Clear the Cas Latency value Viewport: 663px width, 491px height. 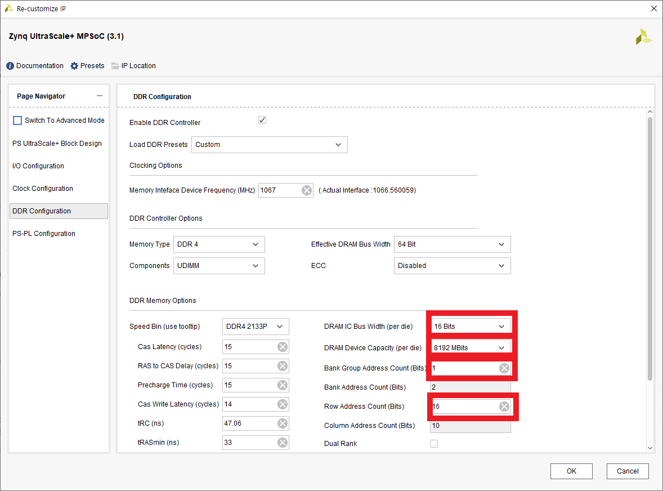click(283, 347)
